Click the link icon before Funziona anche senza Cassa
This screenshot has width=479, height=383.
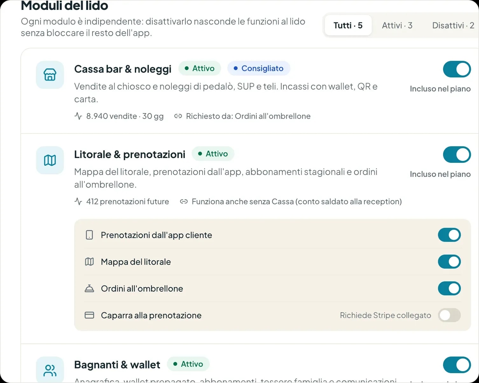point(184,201)
